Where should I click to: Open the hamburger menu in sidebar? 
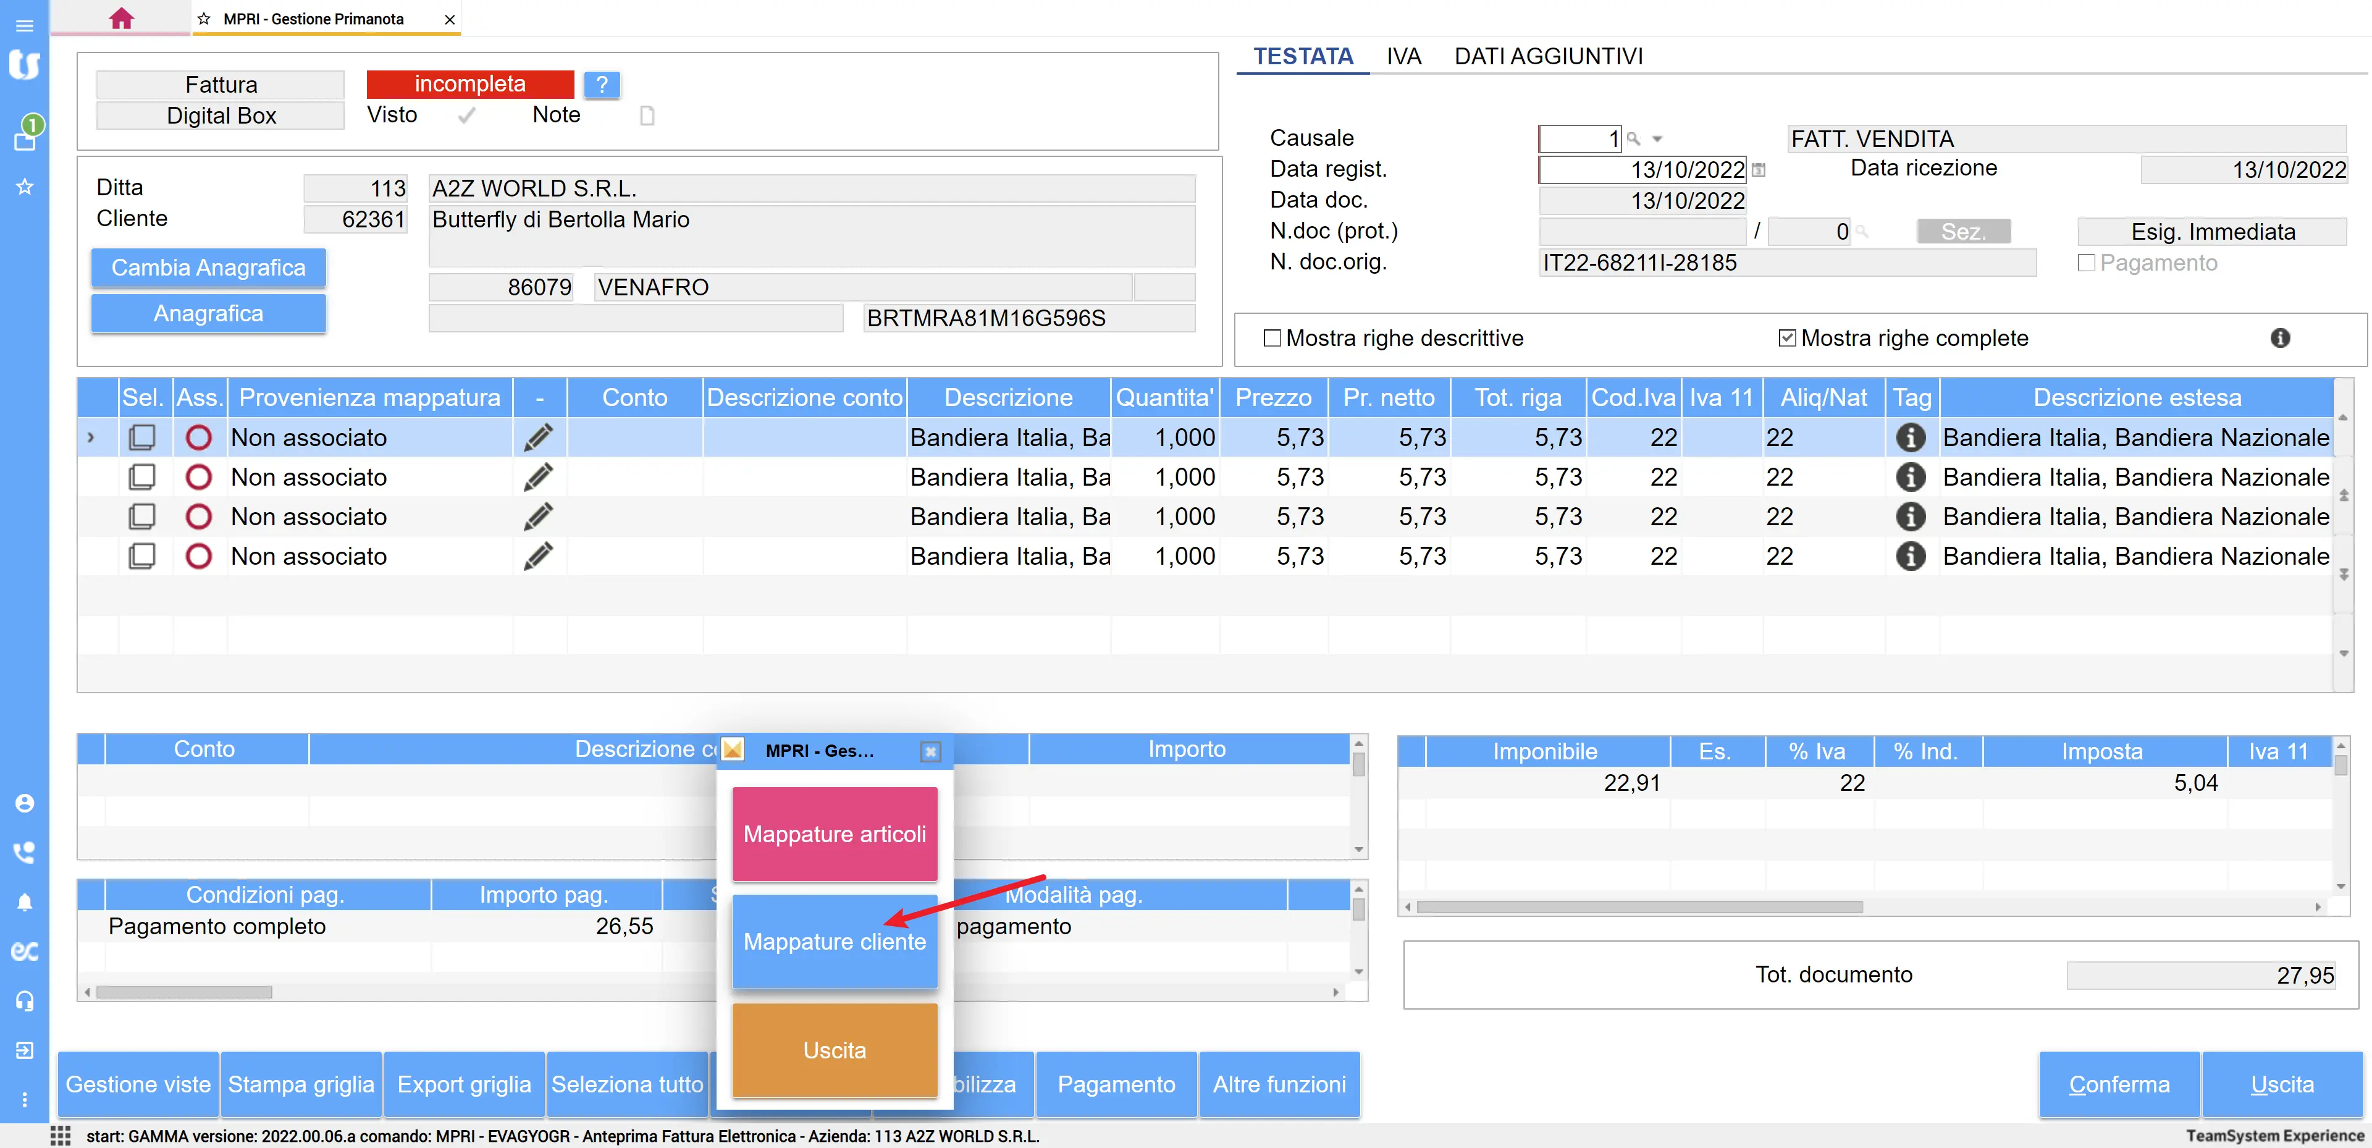click(25, 25)
